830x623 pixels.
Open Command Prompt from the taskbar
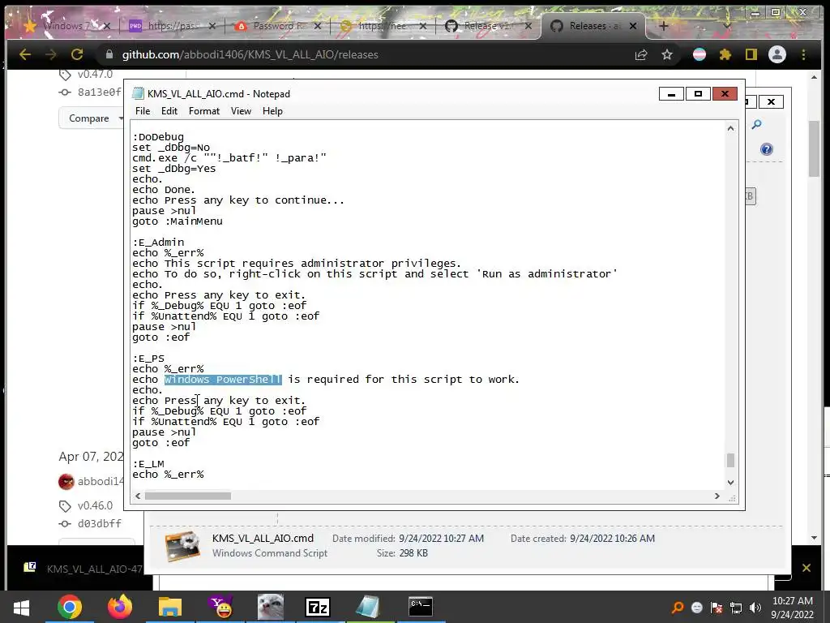(421, 607)
